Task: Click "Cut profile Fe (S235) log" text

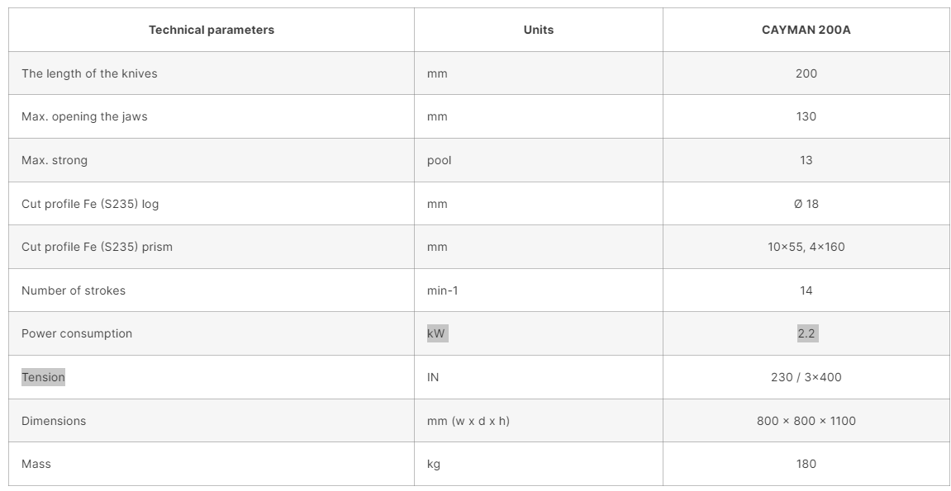Action: pyautogui.click(x=90, y=204)
